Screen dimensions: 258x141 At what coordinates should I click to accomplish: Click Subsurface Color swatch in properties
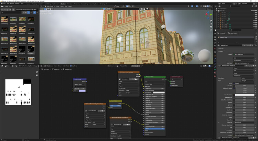(x=245, y=95)
